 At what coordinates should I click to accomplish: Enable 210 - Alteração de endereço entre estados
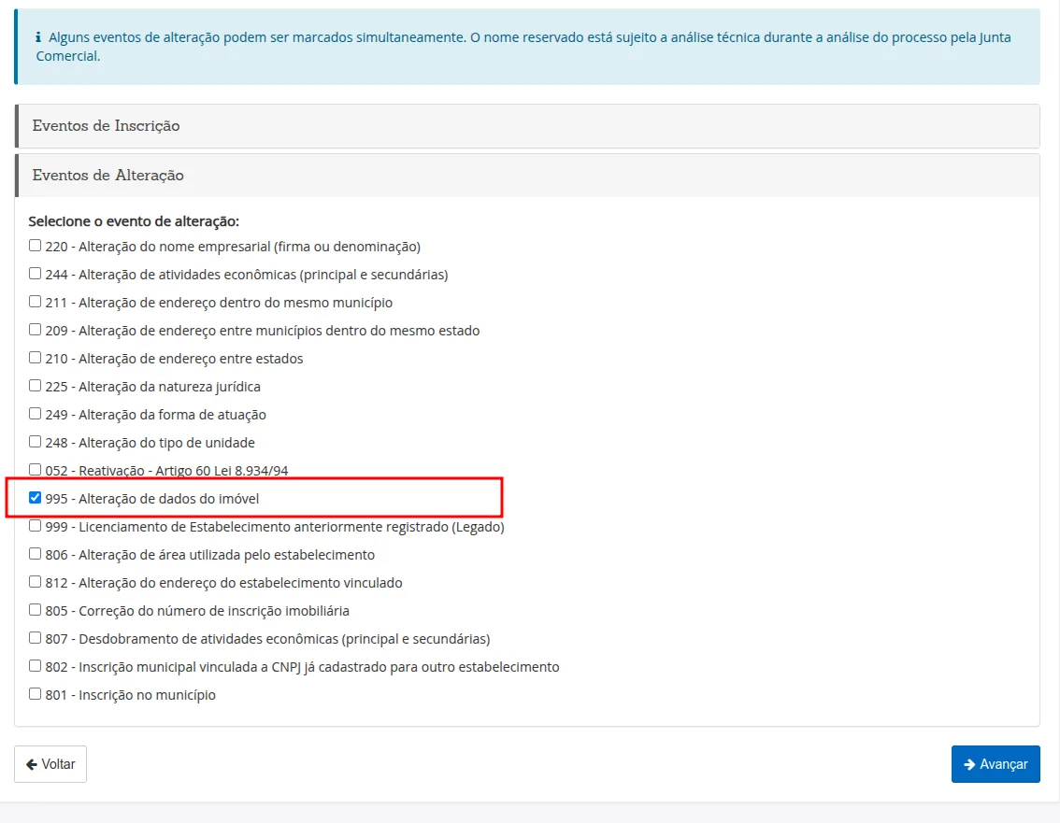(x=36, y=358)
